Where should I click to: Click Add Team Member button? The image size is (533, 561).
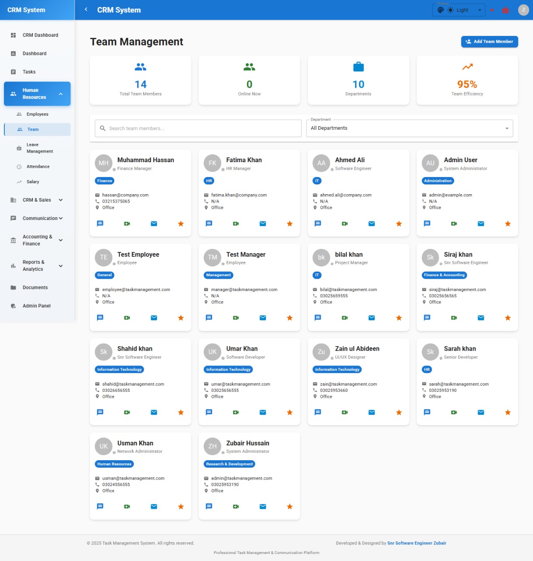click(489, 42)
